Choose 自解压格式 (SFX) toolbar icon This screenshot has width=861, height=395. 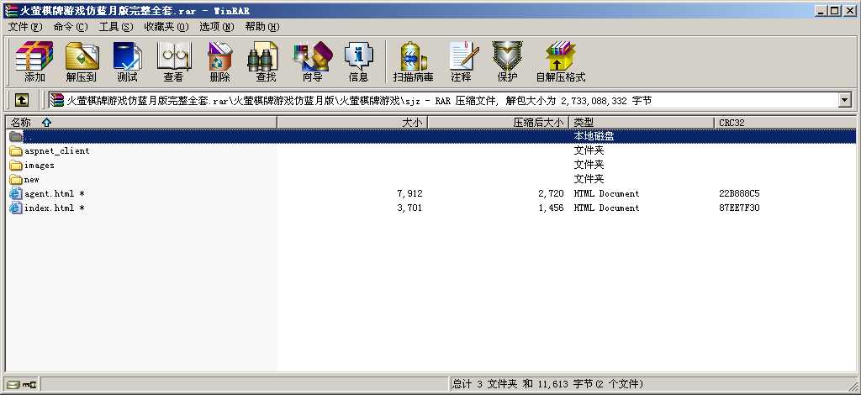click(561, 61)
